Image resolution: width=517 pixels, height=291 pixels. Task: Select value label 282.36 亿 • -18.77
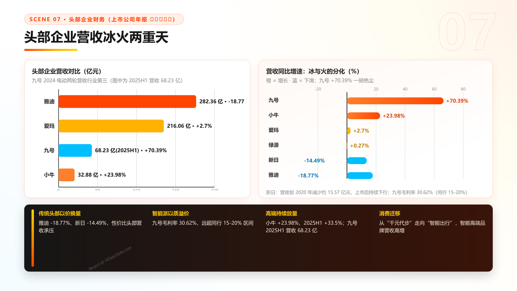tap(222, 101)
